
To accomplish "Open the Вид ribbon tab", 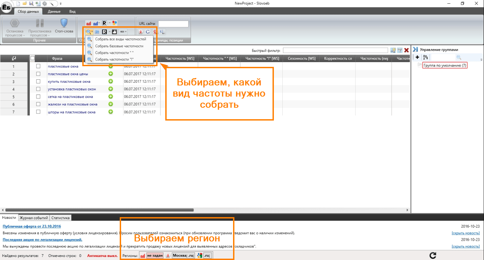I will 73,11.
